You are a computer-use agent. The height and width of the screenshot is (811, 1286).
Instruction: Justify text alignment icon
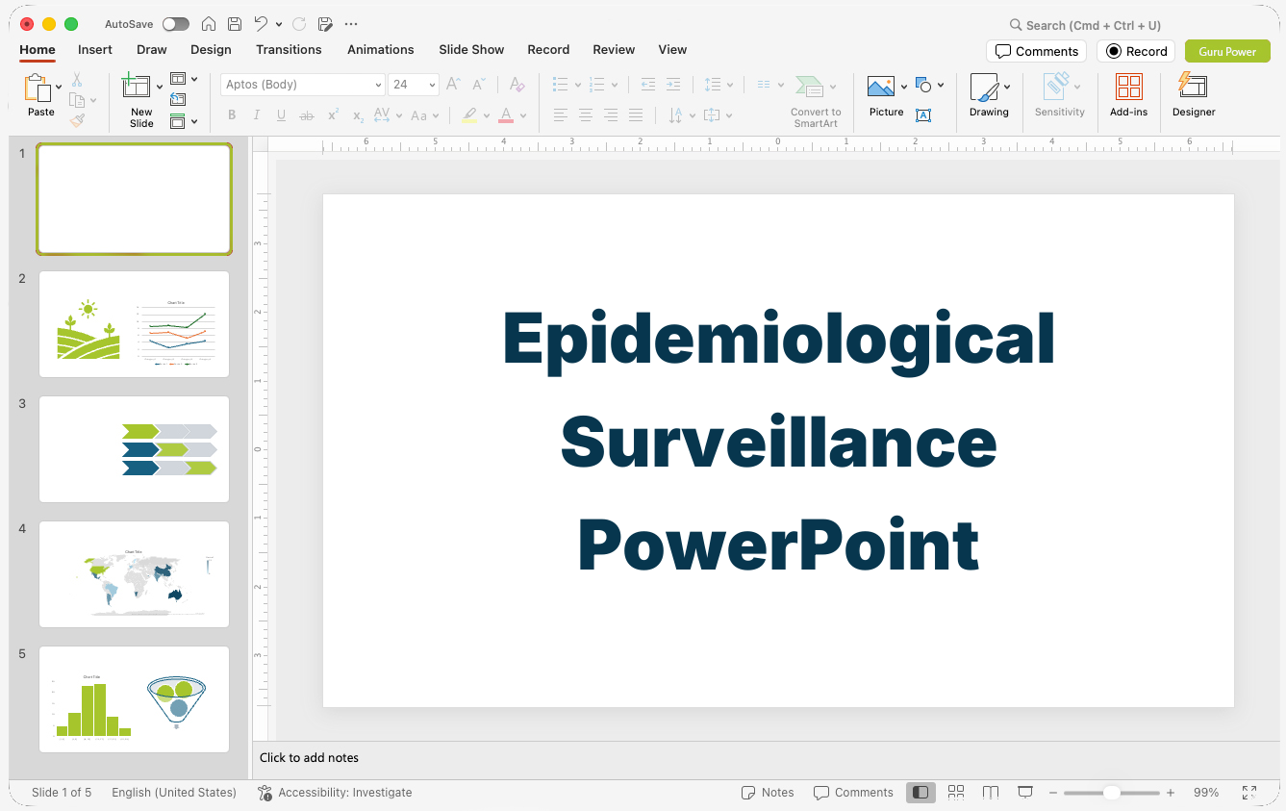pyautogui.click(x=636, y=115)
